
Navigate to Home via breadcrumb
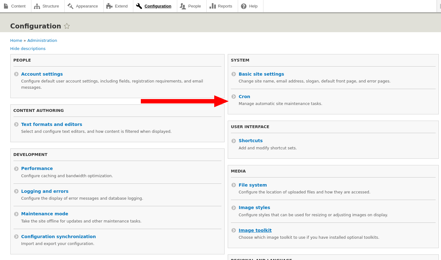pyautogui.click(x=16, y=40)
